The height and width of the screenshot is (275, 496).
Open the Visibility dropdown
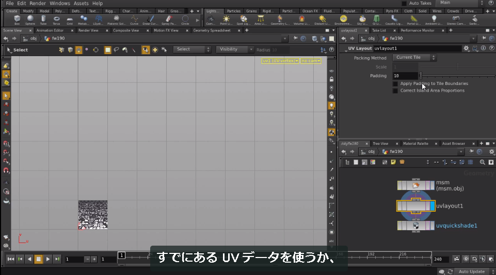[x=235, y=49]
